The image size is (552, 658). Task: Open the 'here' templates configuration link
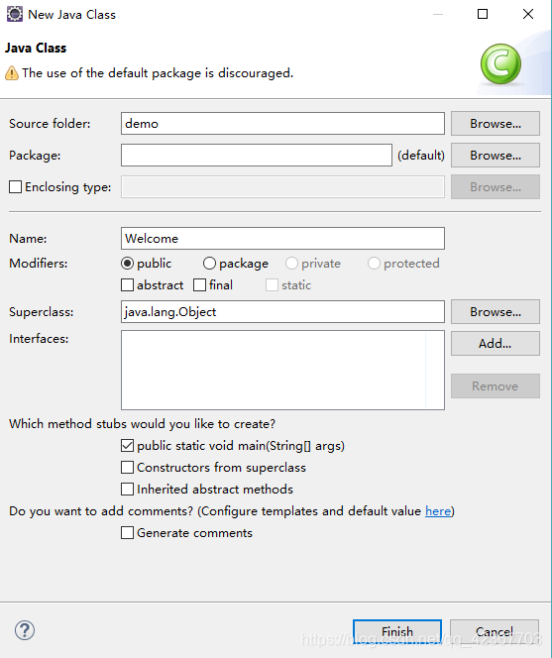pos(438,510)
